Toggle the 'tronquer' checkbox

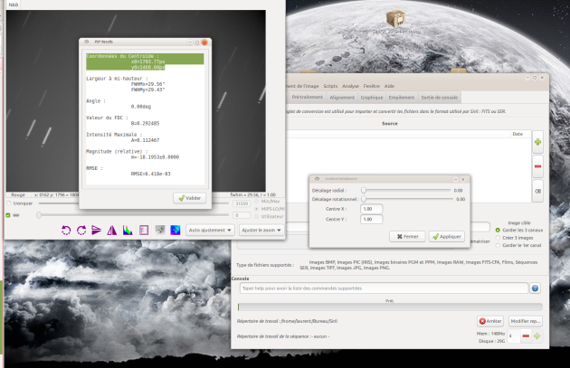pos(9,203)
